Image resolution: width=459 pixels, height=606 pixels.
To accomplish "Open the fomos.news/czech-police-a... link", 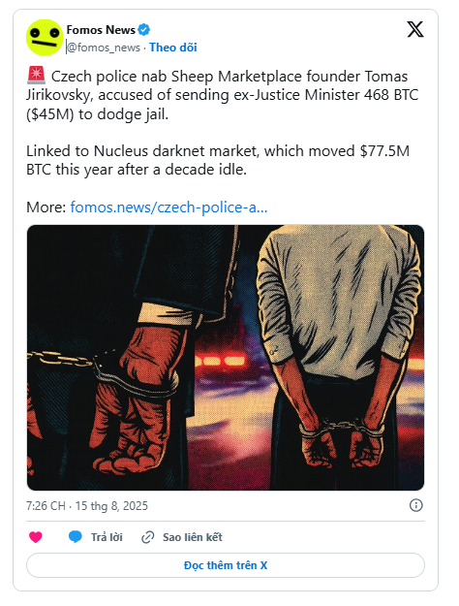I will tap(168, 207).
